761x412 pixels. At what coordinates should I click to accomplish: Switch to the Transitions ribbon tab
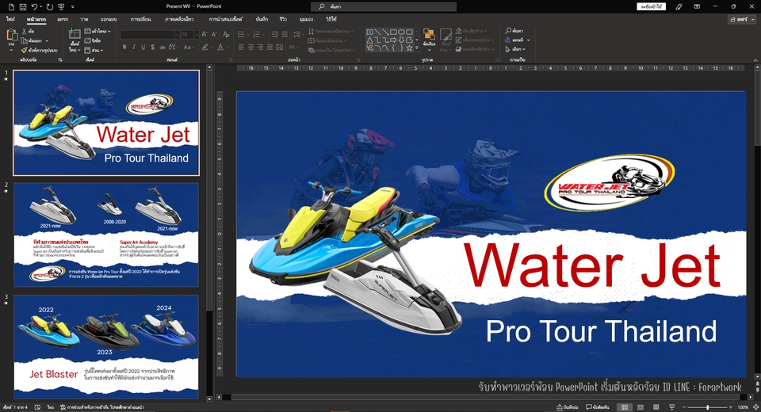[141, 19]
